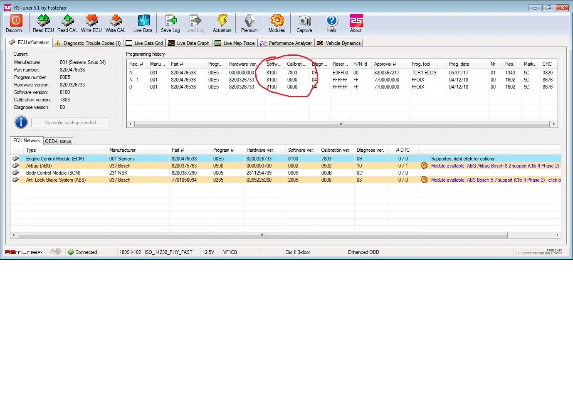Viewport: 573px width, 399px height.
Task: Switch to the Live Data Grid tab
Action: point(144,43)
